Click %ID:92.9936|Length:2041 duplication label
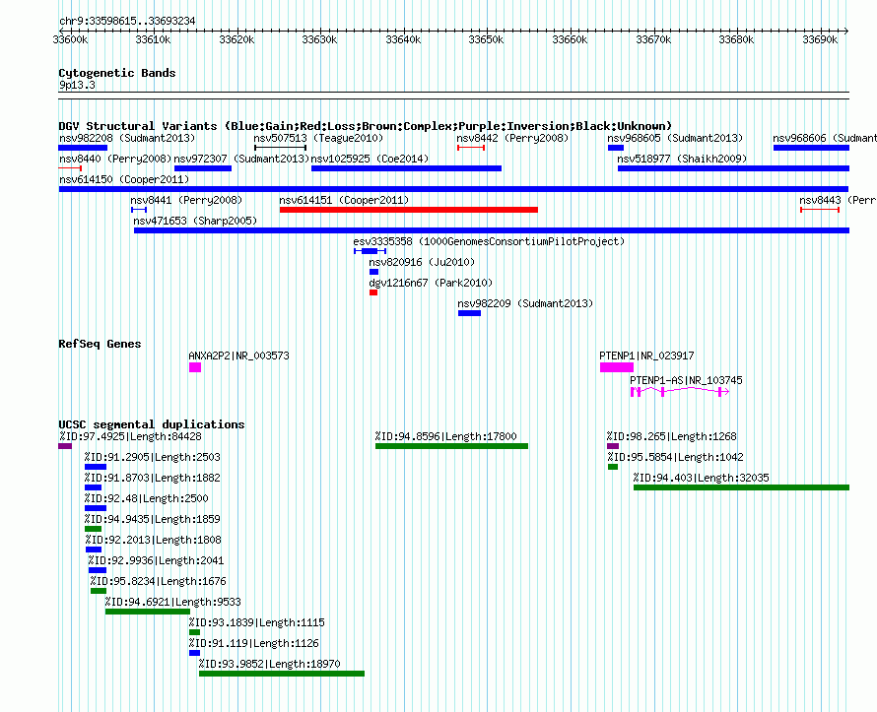This screenshot has height=712, width=877. coord(156,560)
